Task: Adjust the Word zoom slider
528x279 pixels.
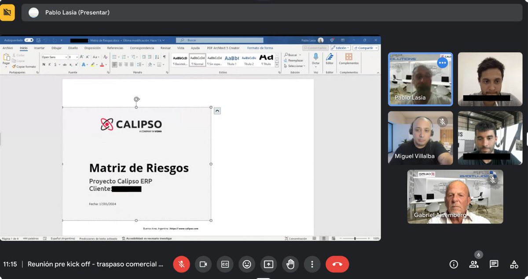Action: [x=355, y=239]
